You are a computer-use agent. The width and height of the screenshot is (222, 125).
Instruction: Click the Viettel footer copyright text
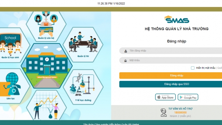(111, 124)
